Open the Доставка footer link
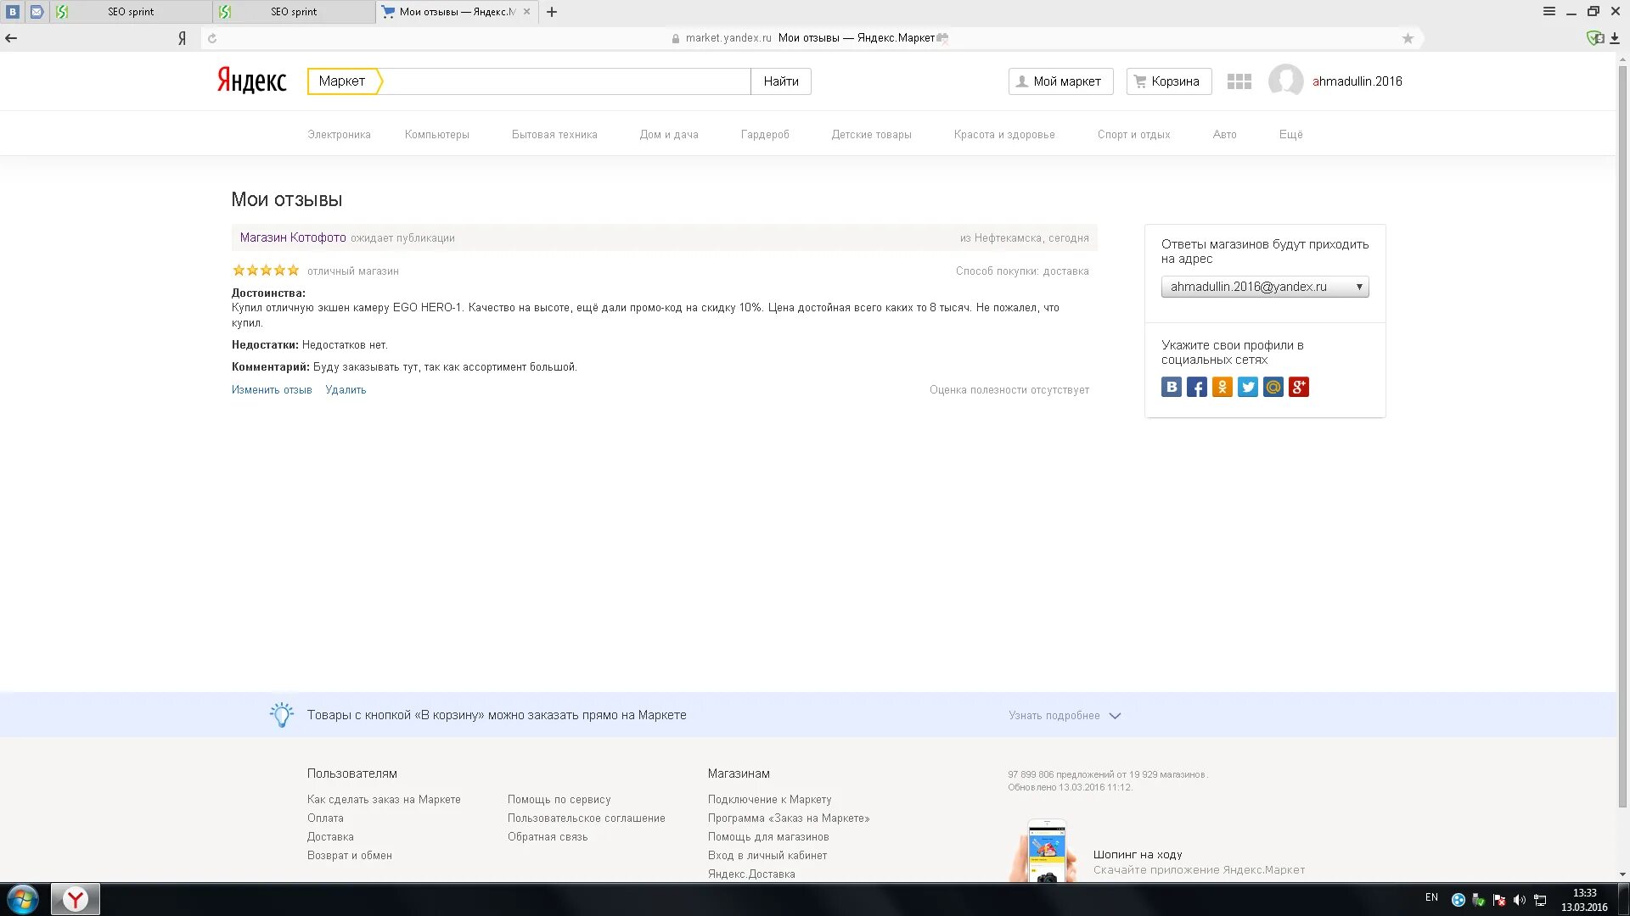Image resolution: width=1630 pixels, height=916 pixels. pos(330,837)
